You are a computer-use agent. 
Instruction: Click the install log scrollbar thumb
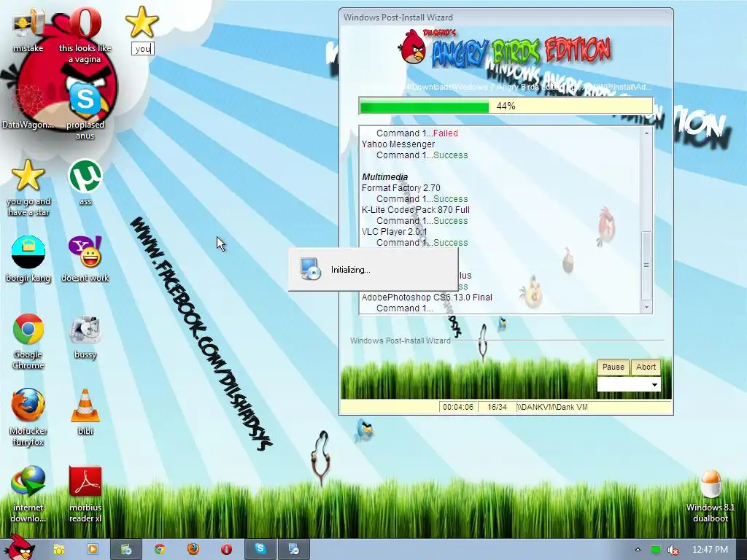pyautogui.click(x=646, y=265)
